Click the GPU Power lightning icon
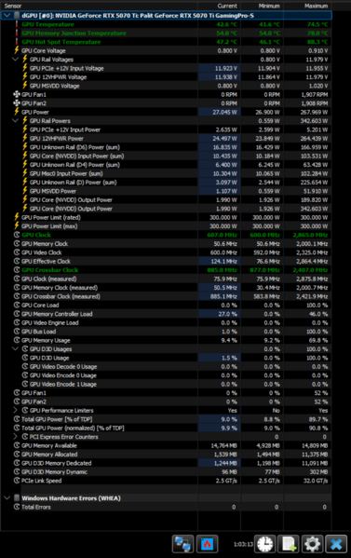The width and height of the screenshot is (351, 558). click(17, 112)
